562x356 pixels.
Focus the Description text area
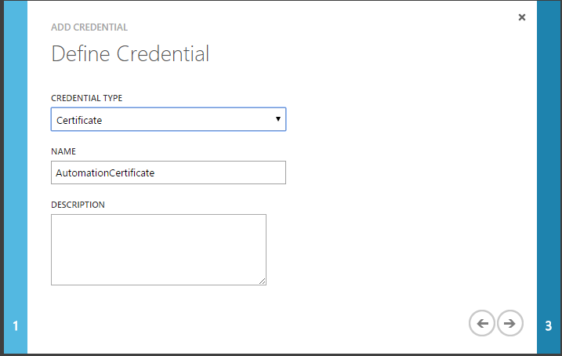pyautogui.click(x=158, y=249)
